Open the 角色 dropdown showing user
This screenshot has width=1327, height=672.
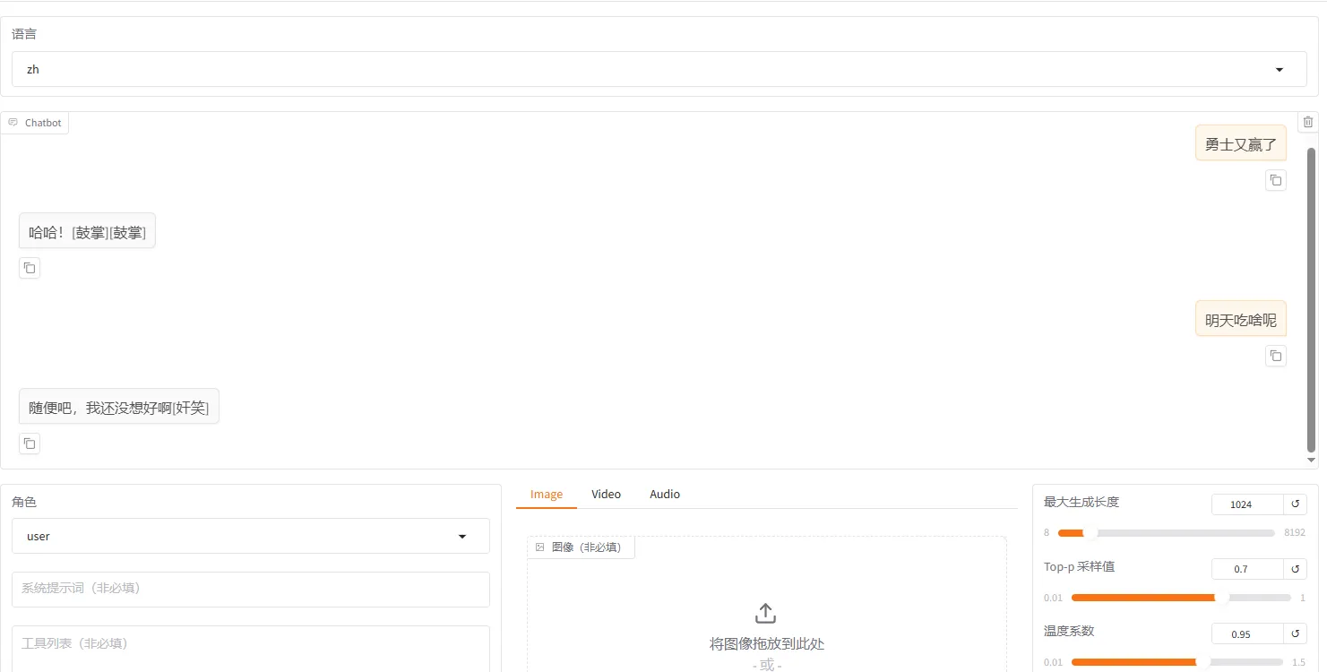pyautogui.click(x=251, y=536)
